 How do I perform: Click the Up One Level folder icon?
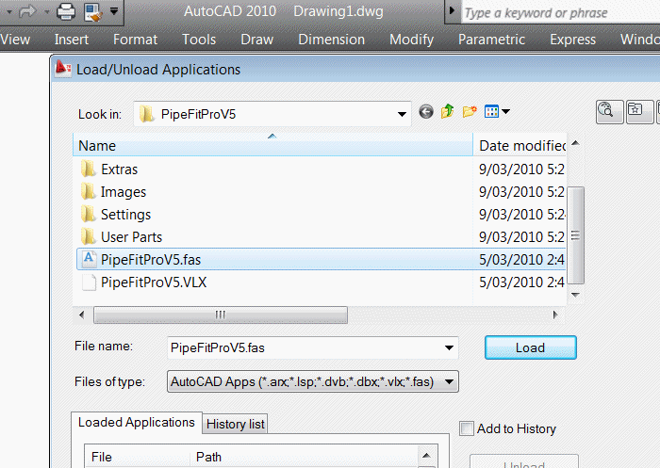[x=447, y=111]
